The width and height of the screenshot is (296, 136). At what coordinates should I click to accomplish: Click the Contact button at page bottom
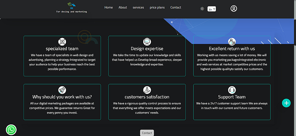pyautogui.click(x=147, y=133)
